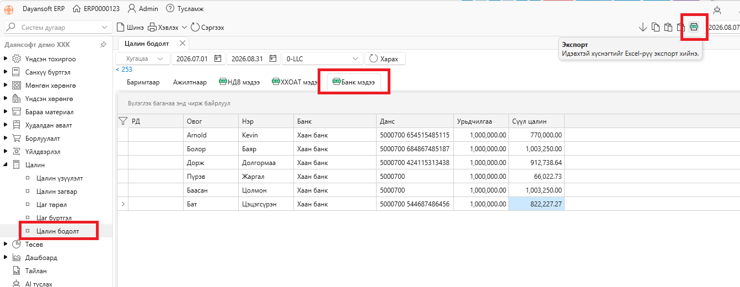Click the down arrow toolbar icon

point(642,27)
